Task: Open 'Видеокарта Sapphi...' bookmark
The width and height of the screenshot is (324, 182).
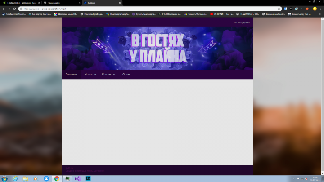Action: point(118,14)
